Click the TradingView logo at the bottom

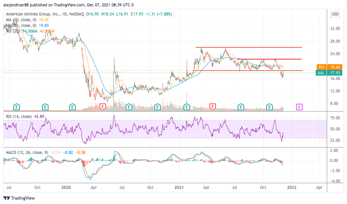[x=19, y=198]
